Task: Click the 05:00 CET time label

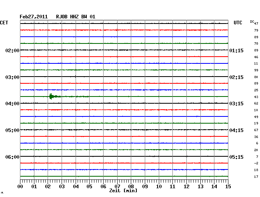Action: coord(12,130)
